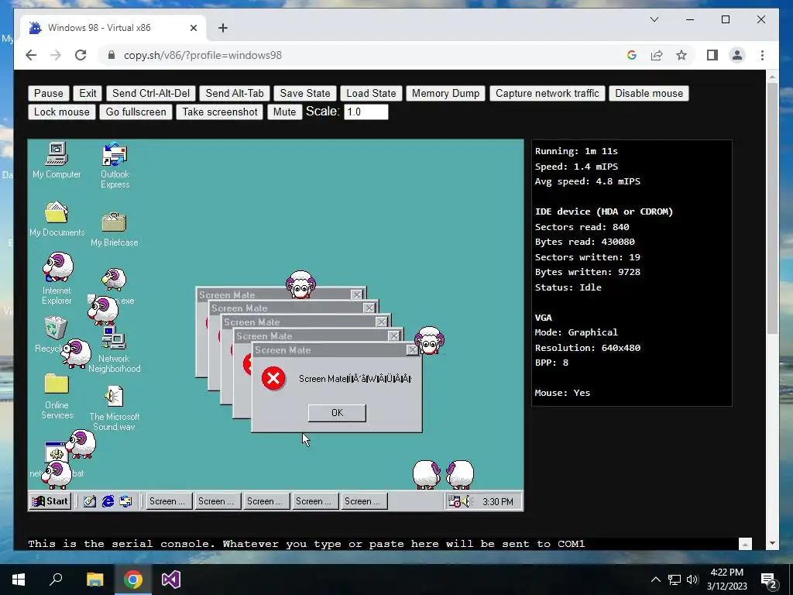Open Network Neighborhood desktop icon

click(115, 350)
